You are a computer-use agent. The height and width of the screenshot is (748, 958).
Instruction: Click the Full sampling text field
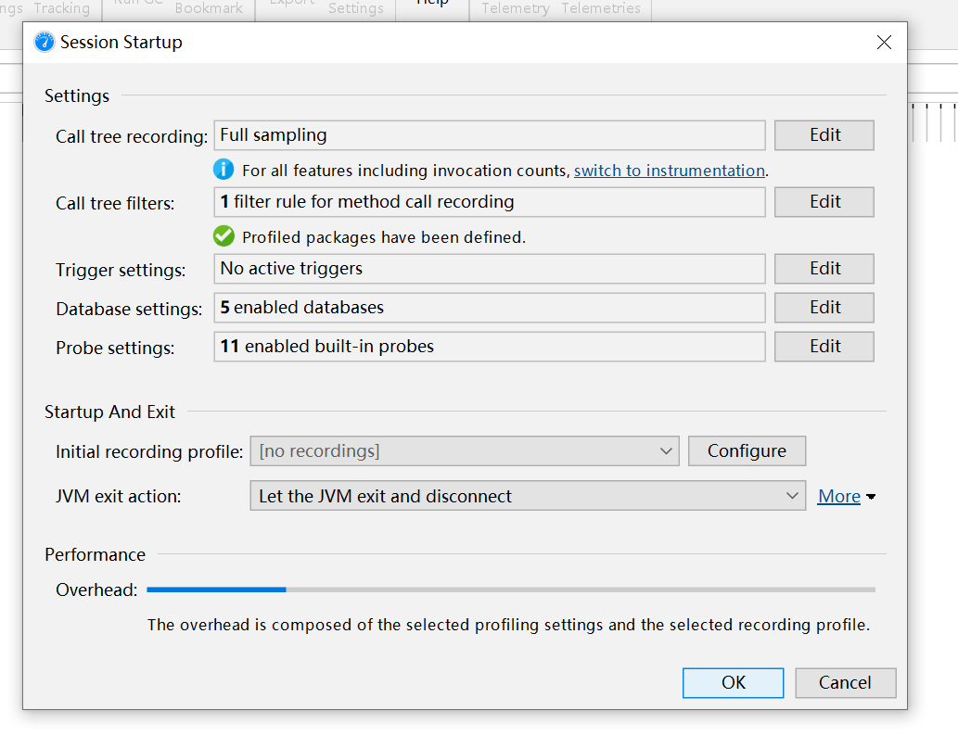(489, 135)
